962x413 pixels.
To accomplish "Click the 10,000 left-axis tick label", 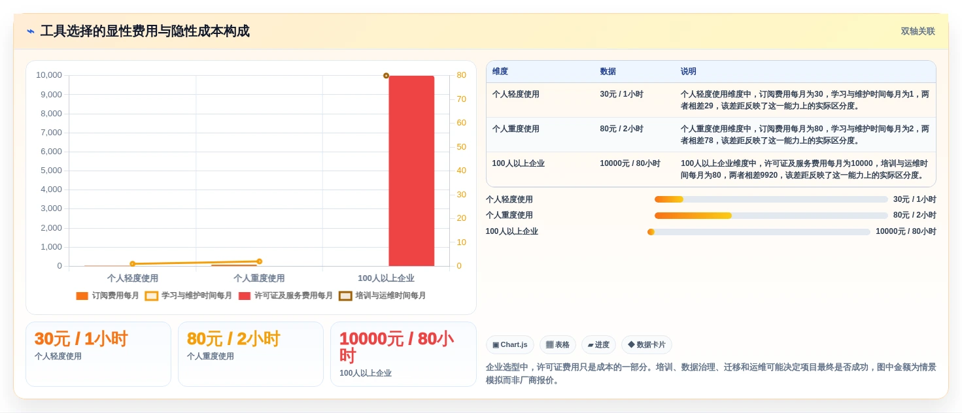I will pos(49,75).
